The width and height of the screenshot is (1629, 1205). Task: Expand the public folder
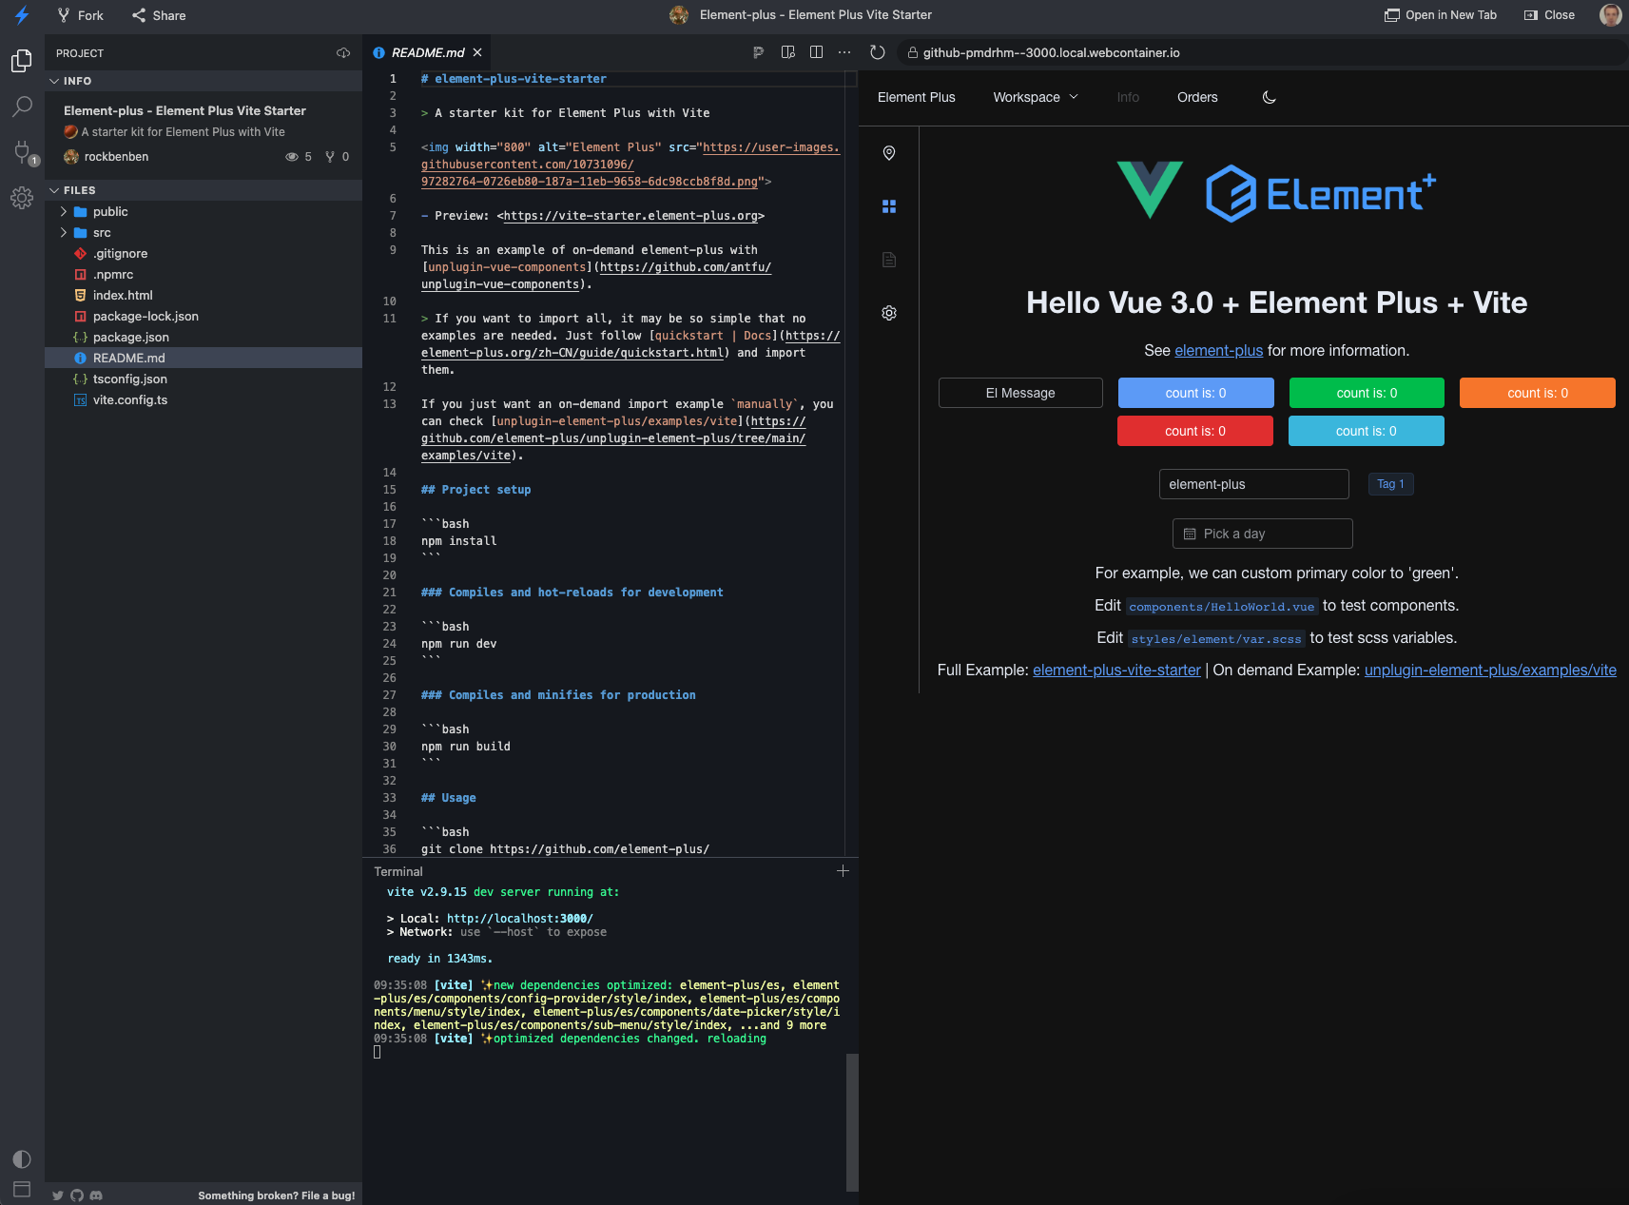110,211
